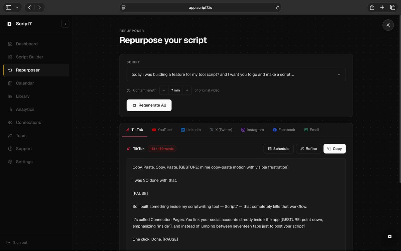Toggle the Safari sidebar

click(8, 7)
